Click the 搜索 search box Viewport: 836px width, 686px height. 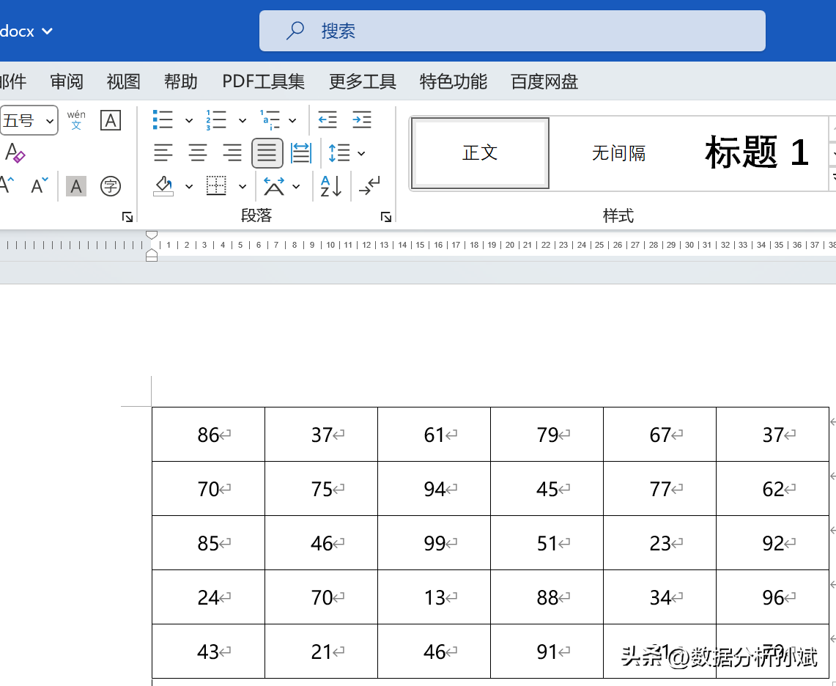click(512, 31)
